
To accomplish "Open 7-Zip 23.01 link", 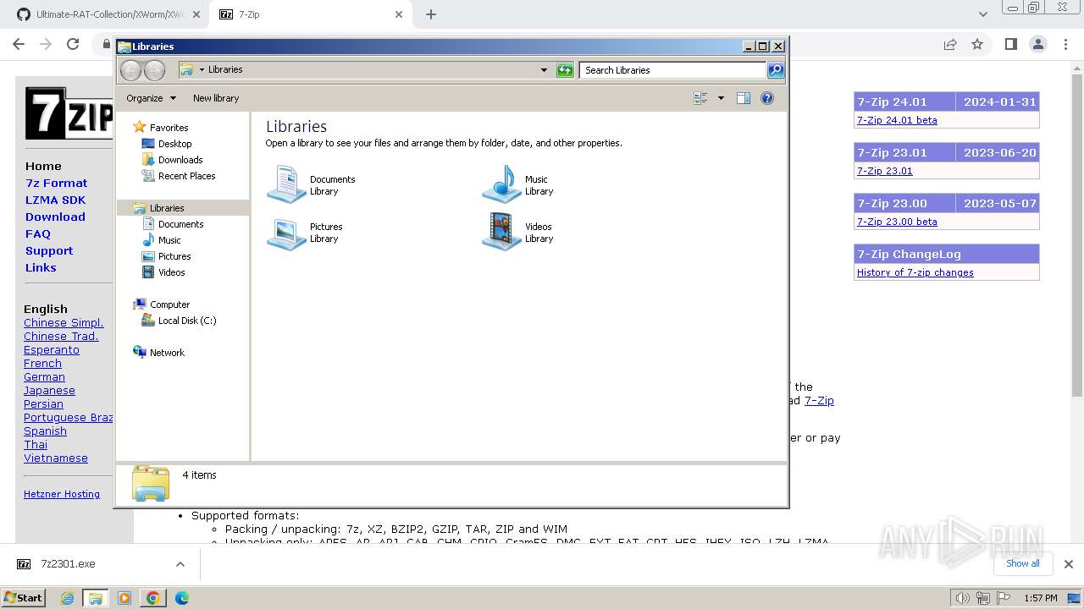I will [x=884, y=171].
